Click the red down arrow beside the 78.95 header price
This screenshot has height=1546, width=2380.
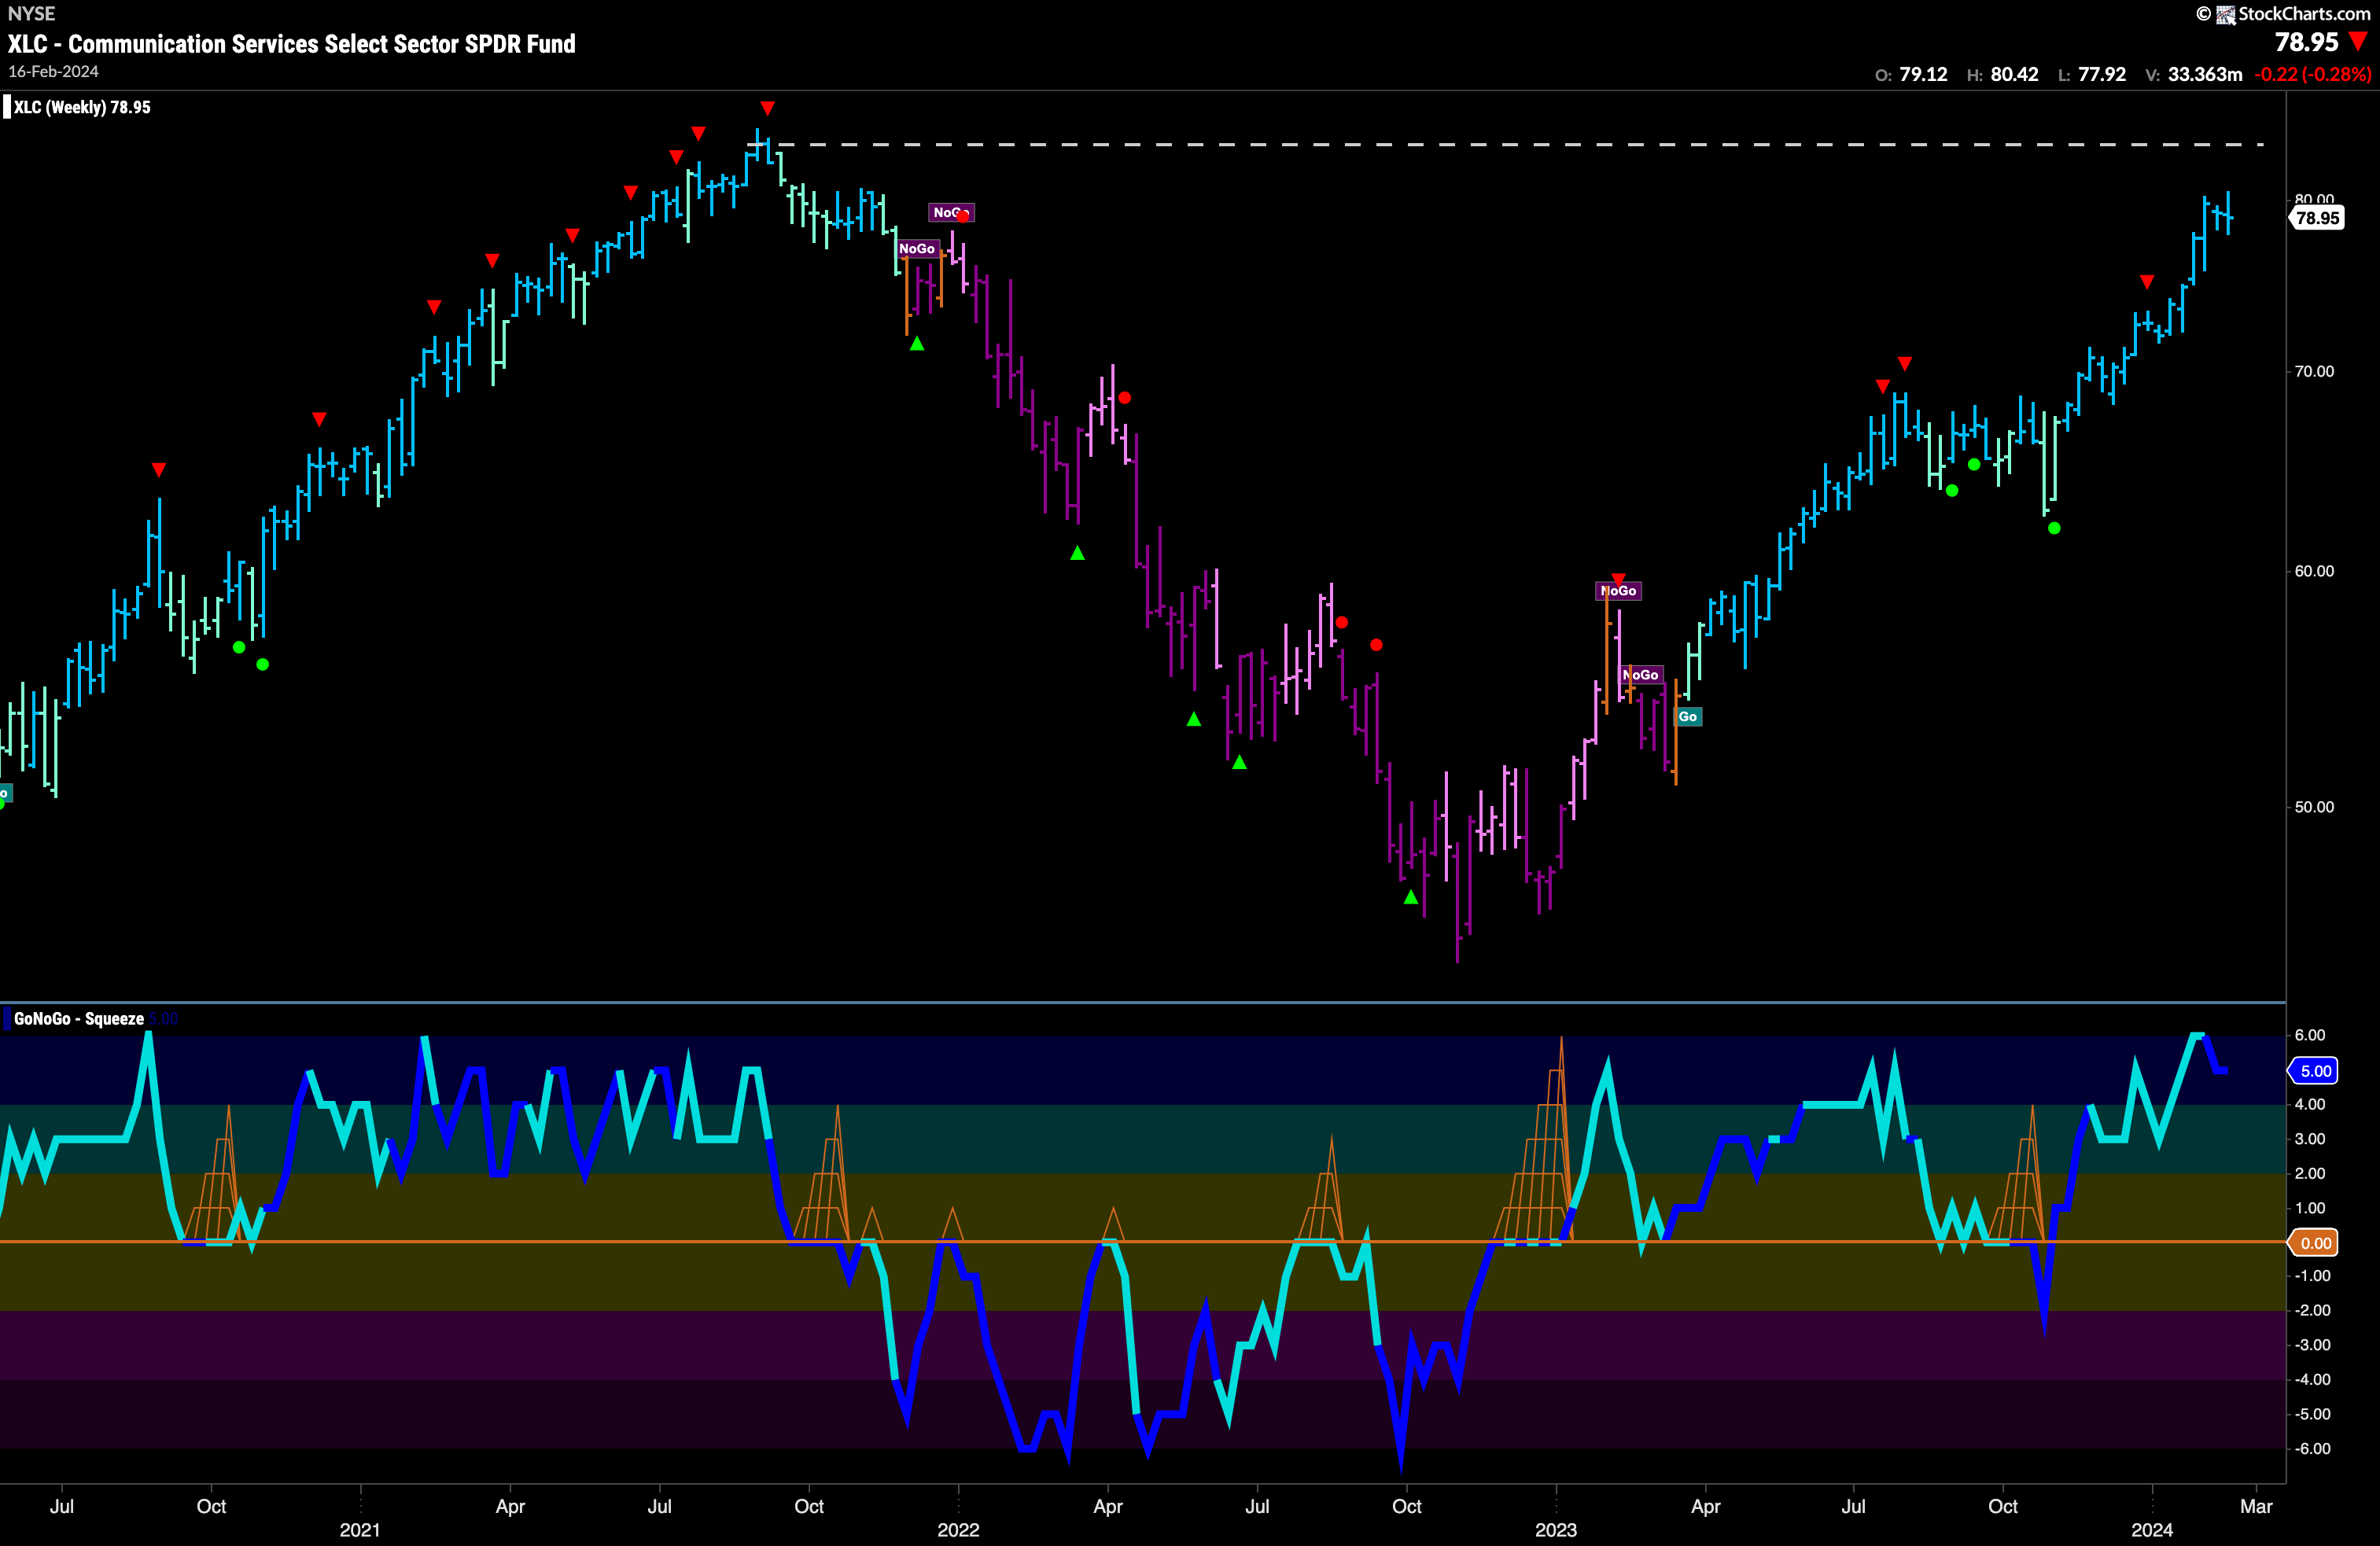point(2358,42)
